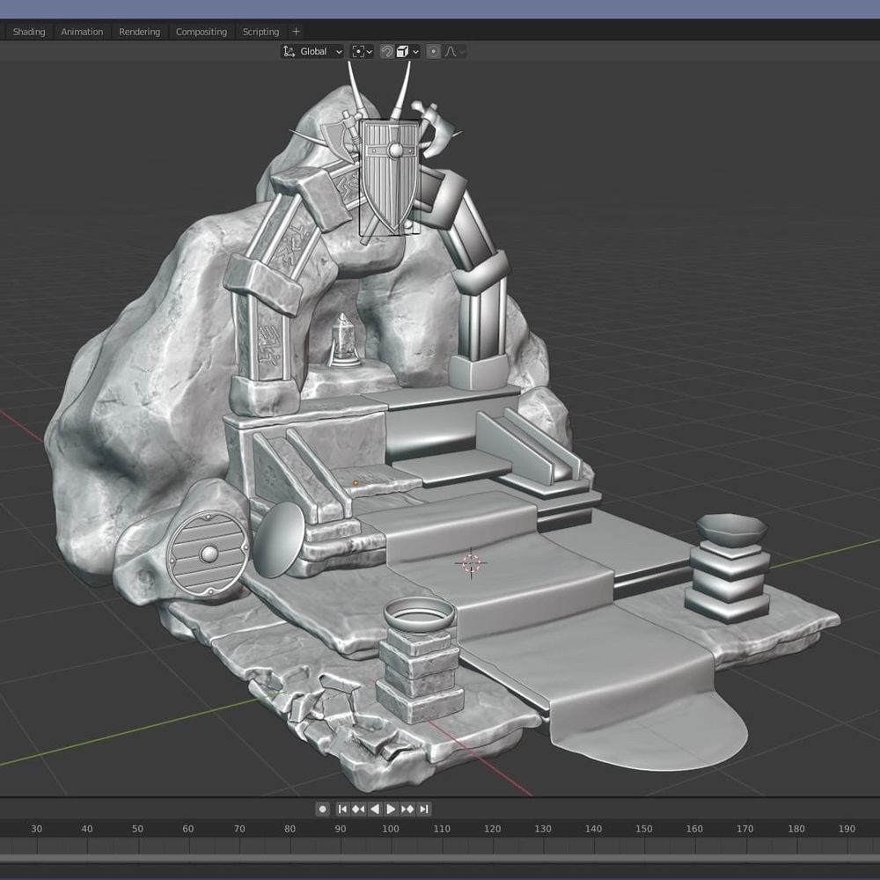This screenshot has height=880, width=880.
Task: Click frame 170 in the timeline
Action: pyautogui.click(x=745, y=828)
